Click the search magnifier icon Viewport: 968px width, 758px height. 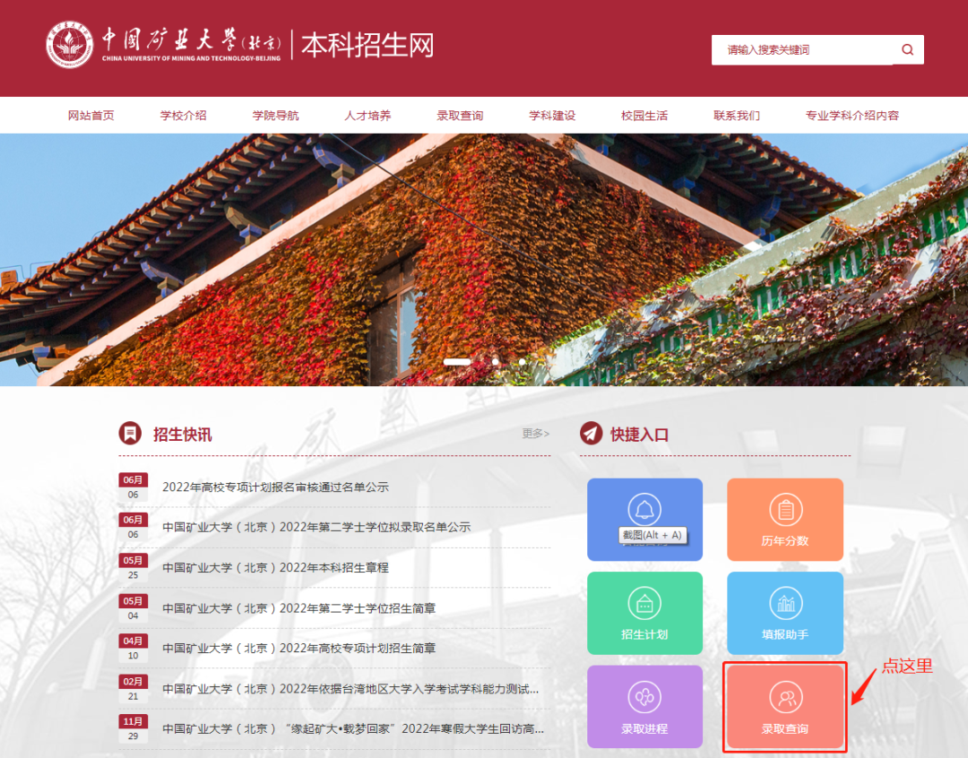tap(907, 50)
